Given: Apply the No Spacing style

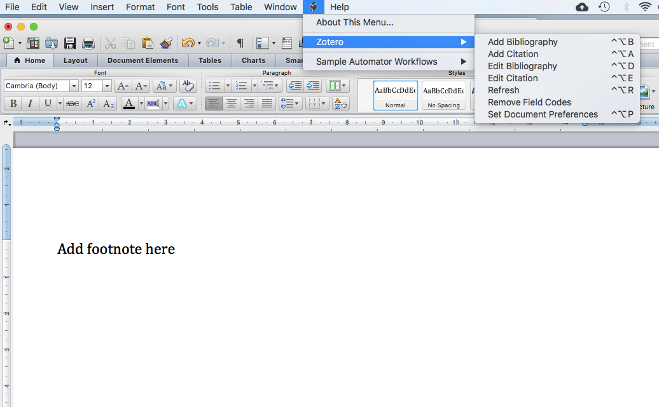Looking at the screenshot, I should coord(444,96).
